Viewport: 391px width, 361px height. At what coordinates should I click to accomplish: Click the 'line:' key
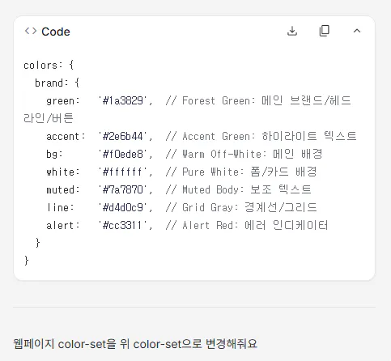60,207
